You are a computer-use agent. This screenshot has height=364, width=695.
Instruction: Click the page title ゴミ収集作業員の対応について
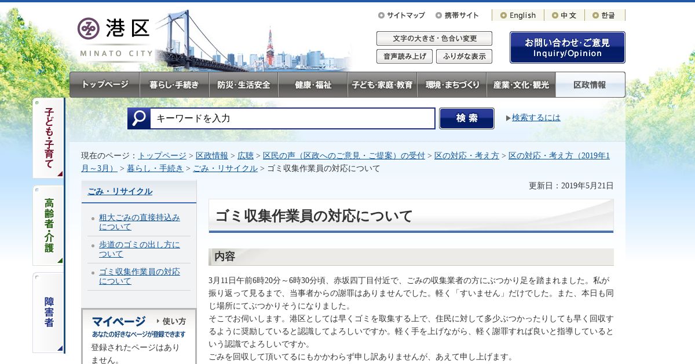[314, 216]
